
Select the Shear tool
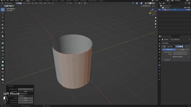pos(3,80)
